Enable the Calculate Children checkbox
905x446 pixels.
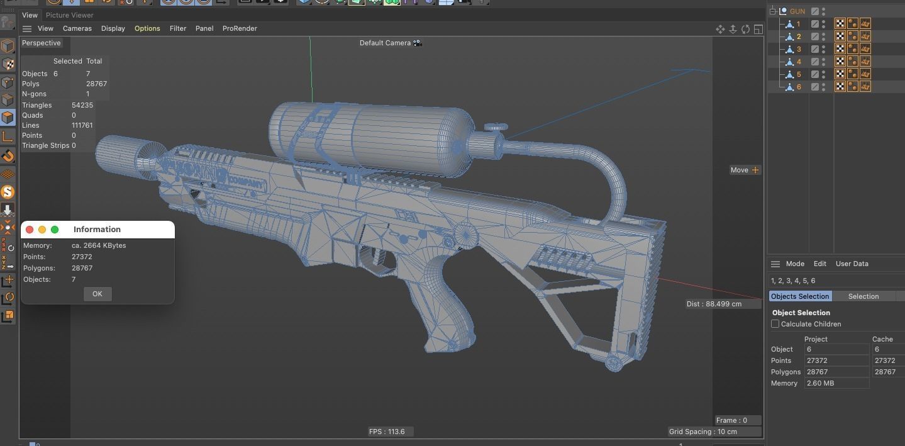click(775, 323)
